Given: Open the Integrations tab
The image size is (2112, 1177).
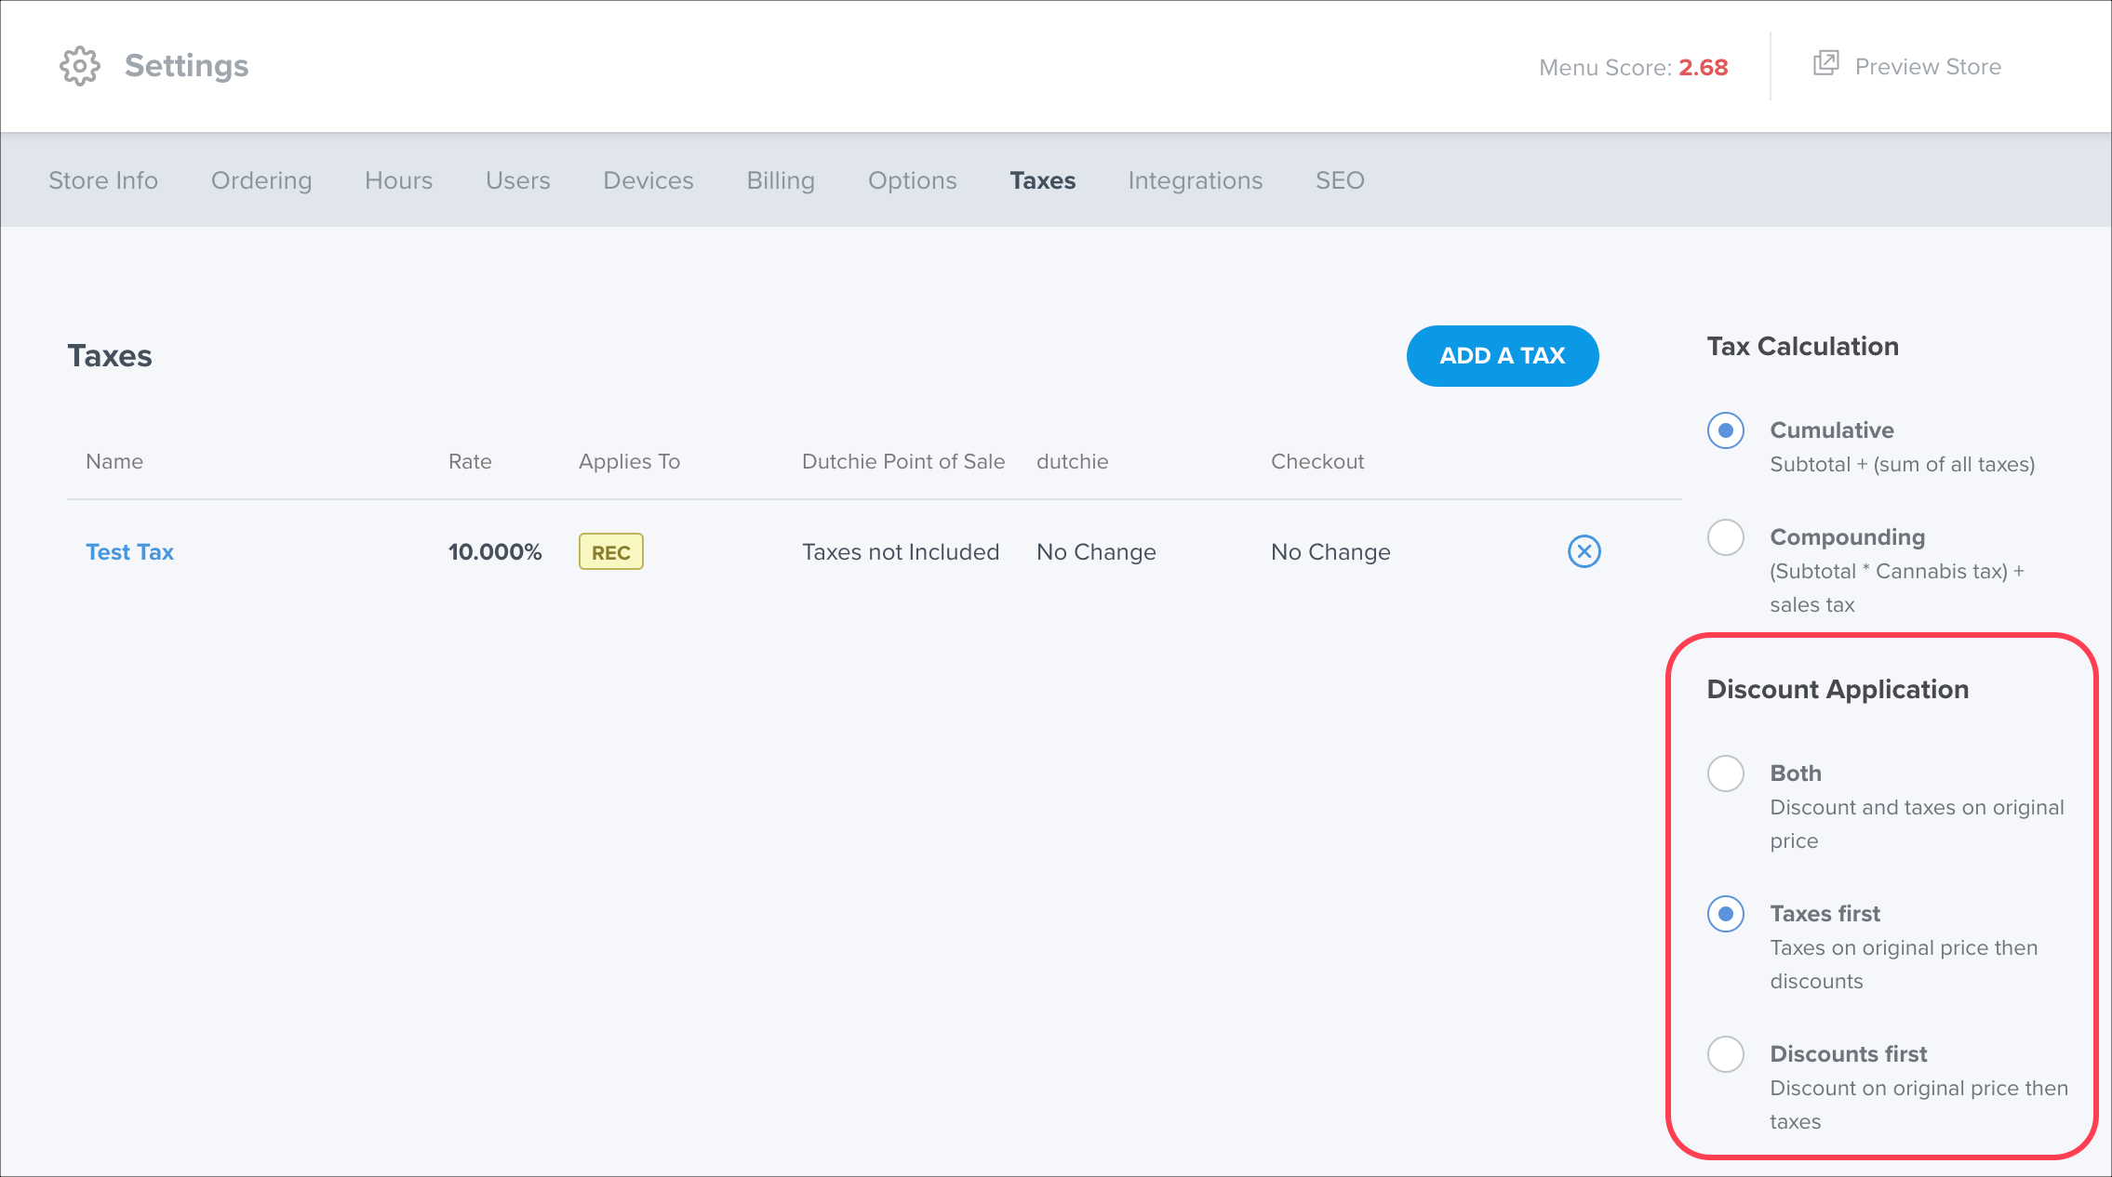Looking at the screenshot, I should pyautogui.click(x=1196, y=180).
